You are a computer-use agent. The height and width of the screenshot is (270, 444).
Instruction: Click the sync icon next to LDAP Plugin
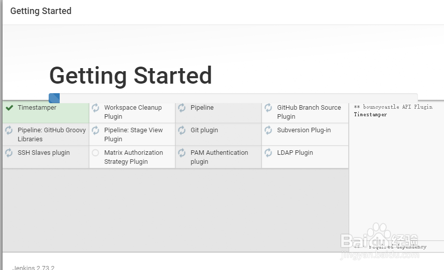point(268,153)
